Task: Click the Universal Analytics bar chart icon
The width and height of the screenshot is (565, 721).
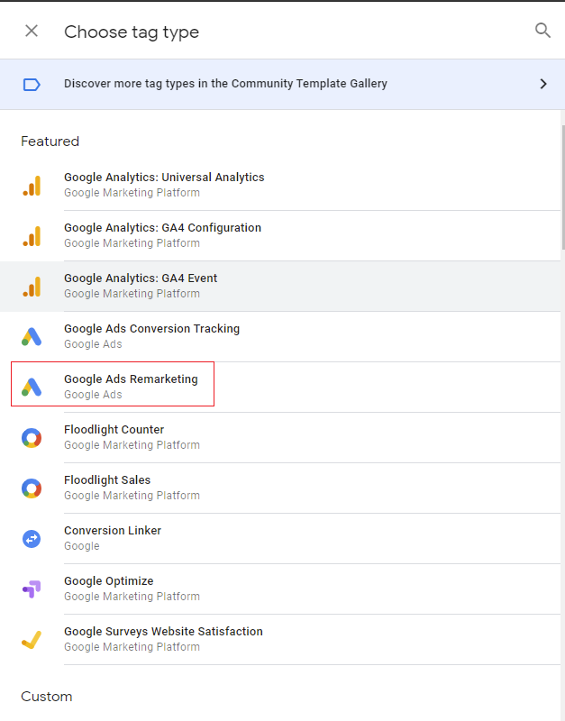Action: 32,186
